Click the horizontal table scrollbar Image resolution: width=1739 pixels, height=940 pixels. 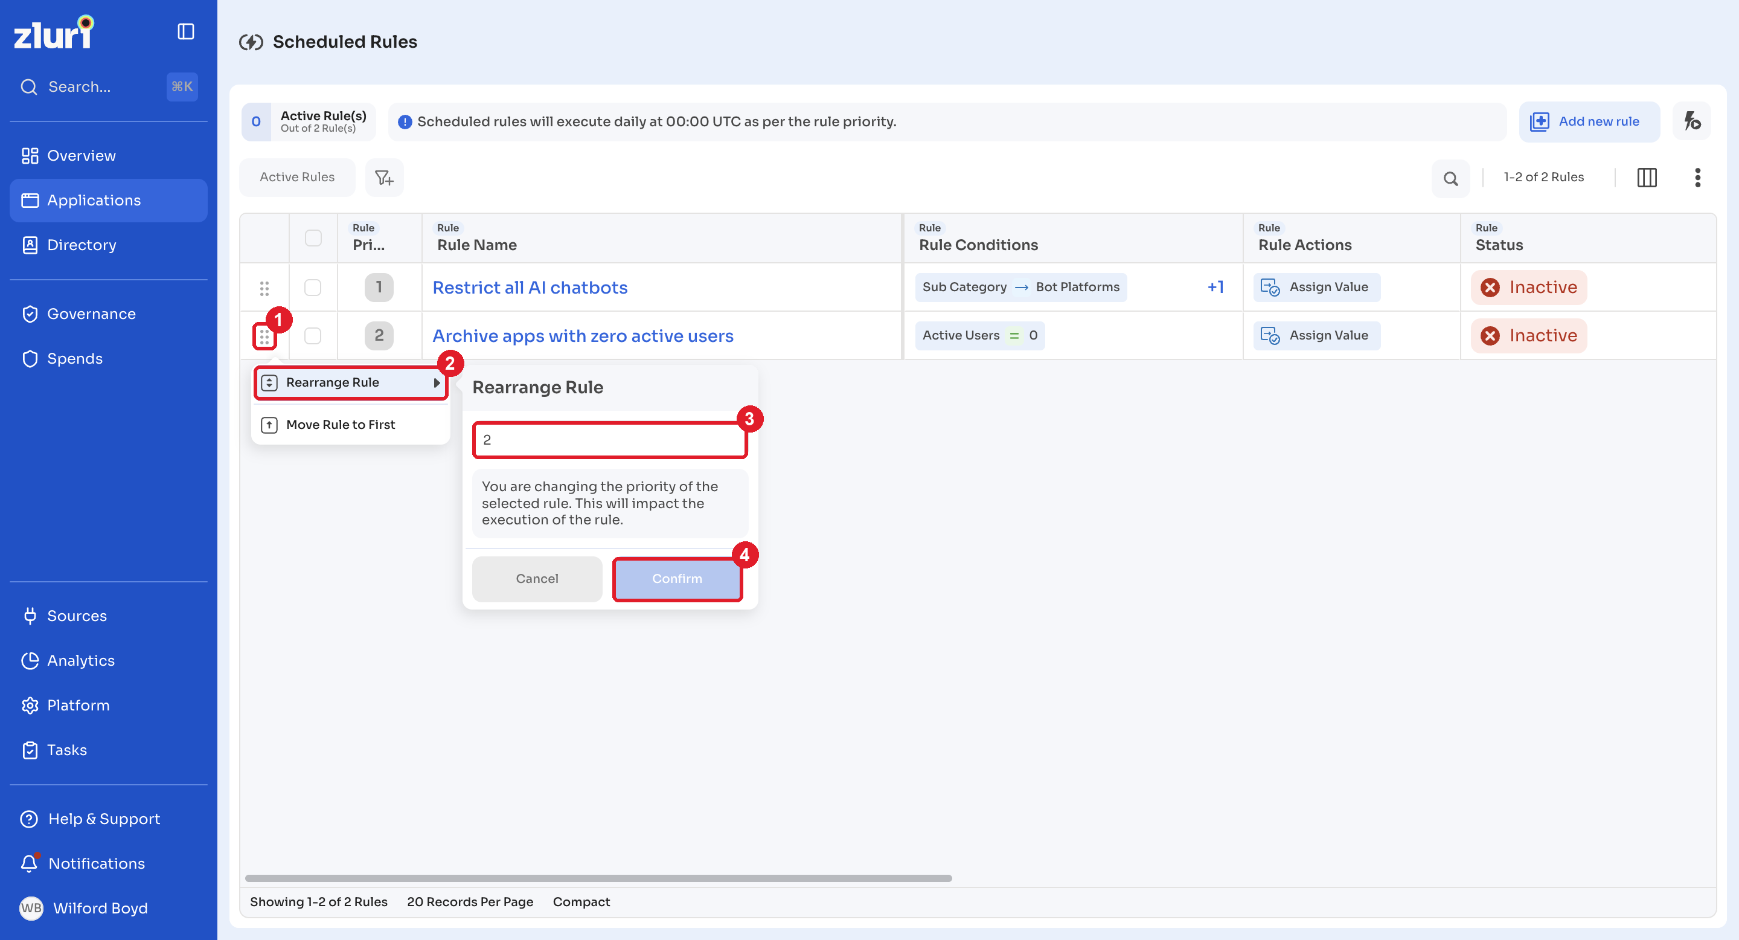(x=599, y=878)
